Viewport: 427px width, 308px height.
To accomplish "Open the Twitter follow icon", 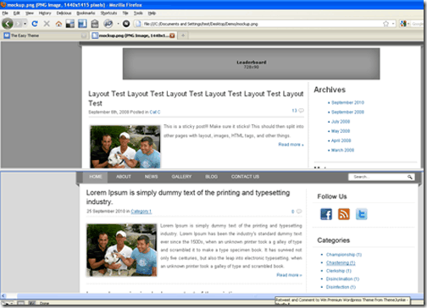I will tap(361, 214).
